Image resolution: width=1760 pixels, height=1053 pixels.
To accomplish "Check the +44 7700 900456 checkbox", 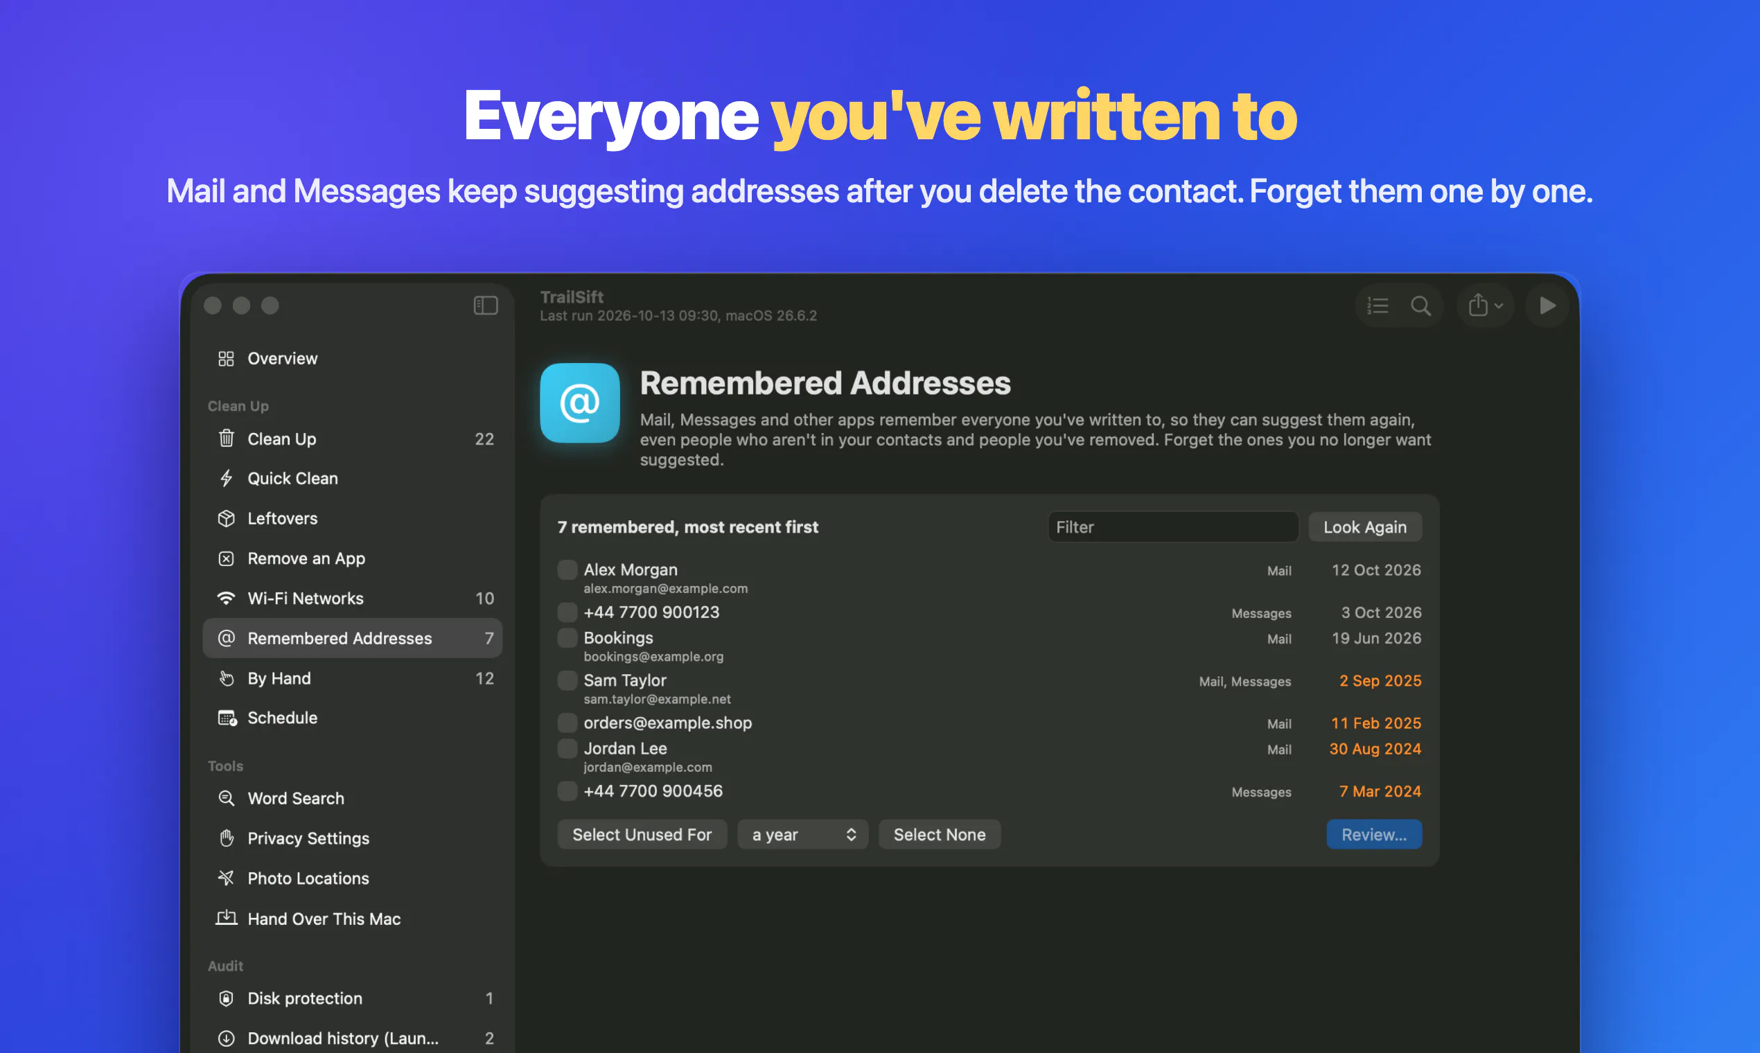I will pyautogui.click(x=567, y=791).
